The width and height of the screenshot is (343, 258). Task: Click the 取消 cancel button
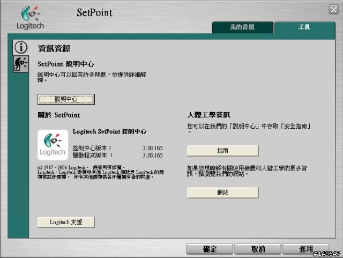(258, 249)
